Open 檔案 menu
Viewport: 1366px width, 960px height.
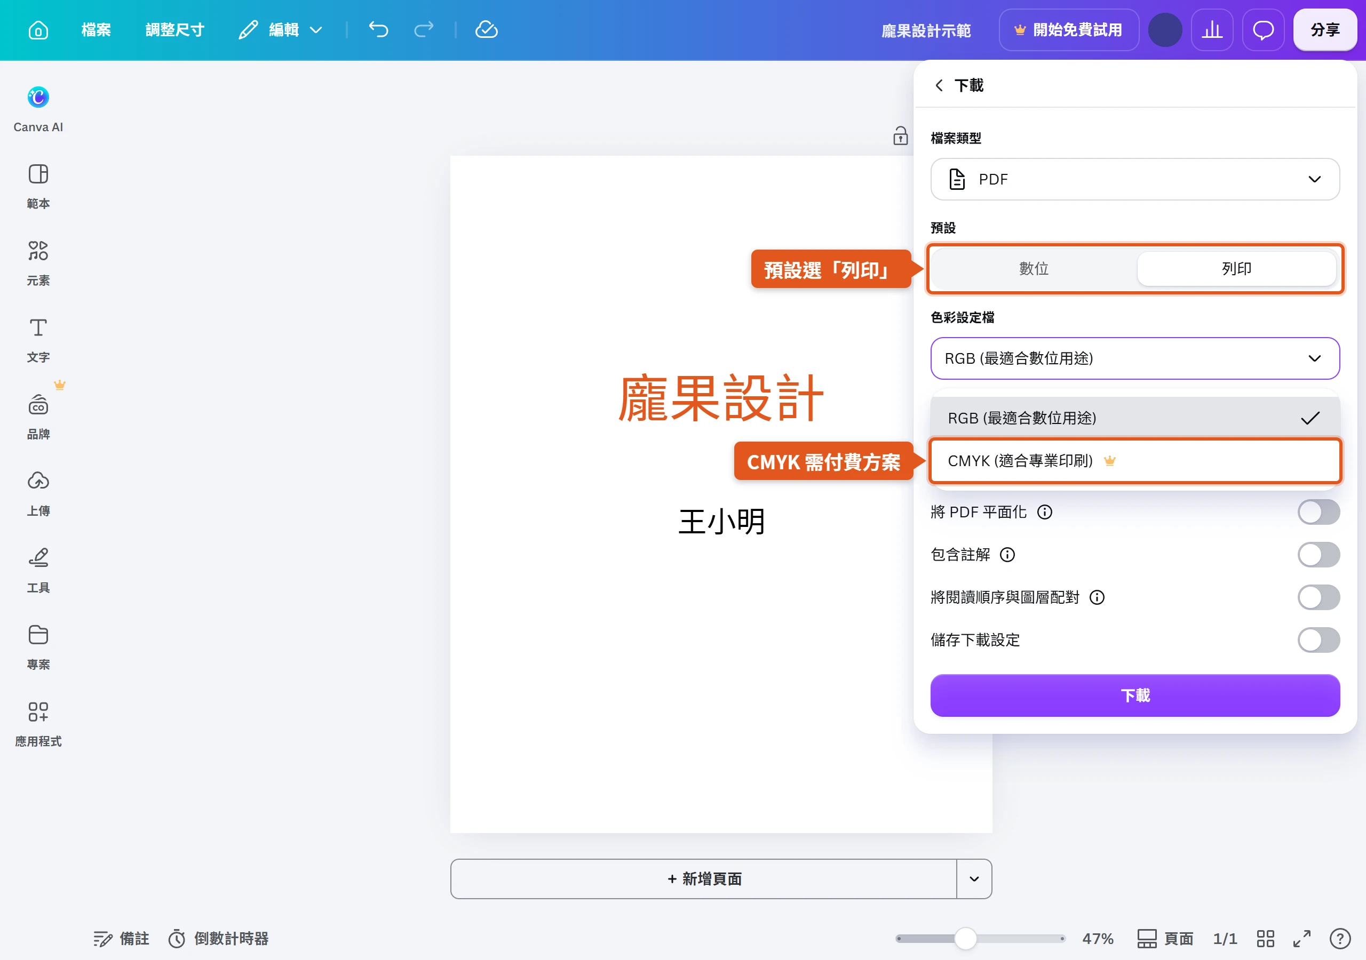pos(96,30)
